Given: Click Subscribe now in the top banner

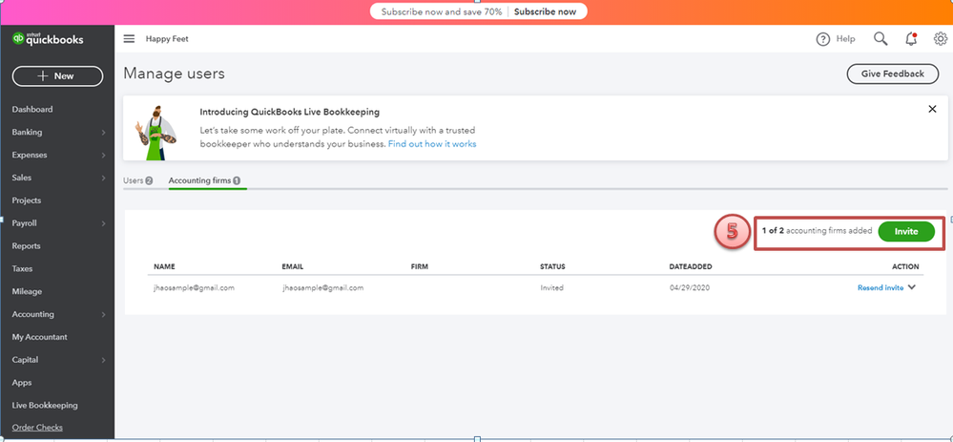Looking at the screenshot, I should 545,11.
